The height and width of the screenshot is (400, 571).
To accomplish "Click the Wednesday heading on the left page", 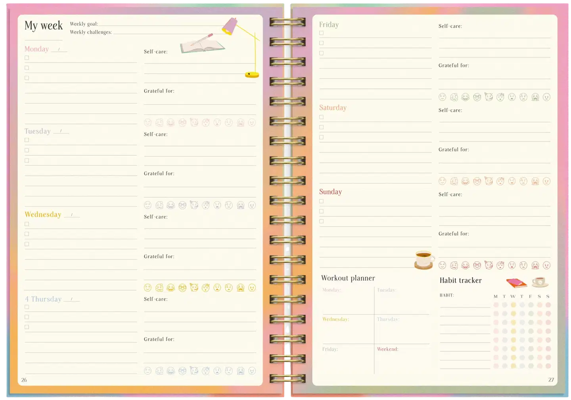I will [43, 214].
